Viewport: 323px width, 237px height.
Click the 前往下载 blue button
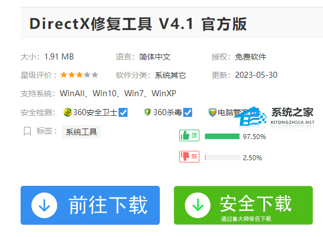tap(90, 205)
